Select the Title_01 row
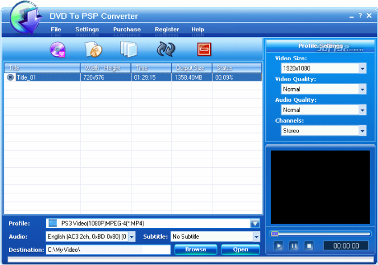This screenshot has width=378, height=265. point(133,77)
